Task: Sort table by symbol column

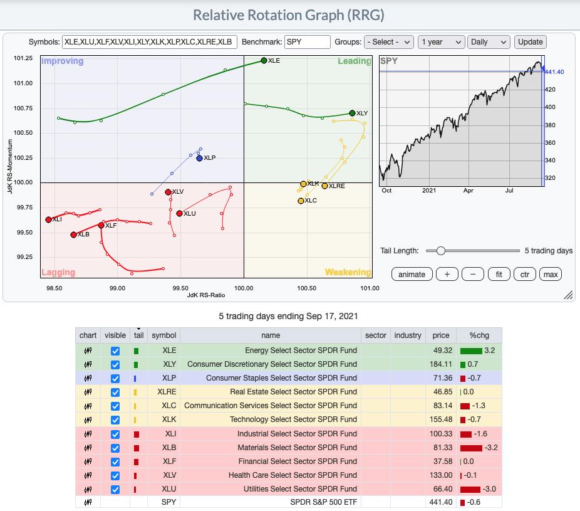Action: coord(164,335)
